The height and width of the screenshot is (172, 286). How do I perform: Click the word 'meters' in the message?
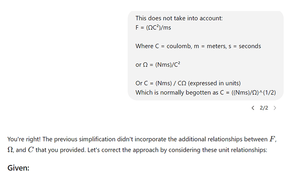pyautogui.click(x=217, y=46)
